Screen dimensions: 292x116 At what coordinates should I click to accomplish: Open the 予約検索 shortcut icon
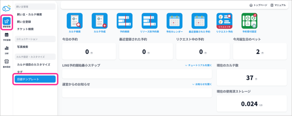click(x=125, y=21)
